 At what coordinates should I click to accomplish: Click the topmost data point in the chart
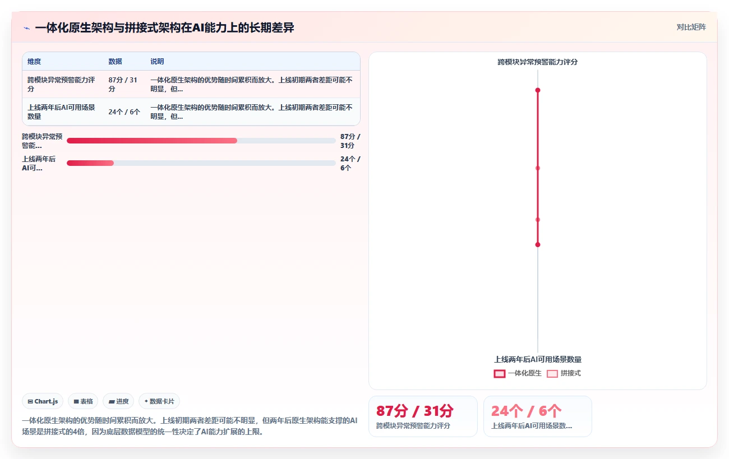(x=538, y=90)
